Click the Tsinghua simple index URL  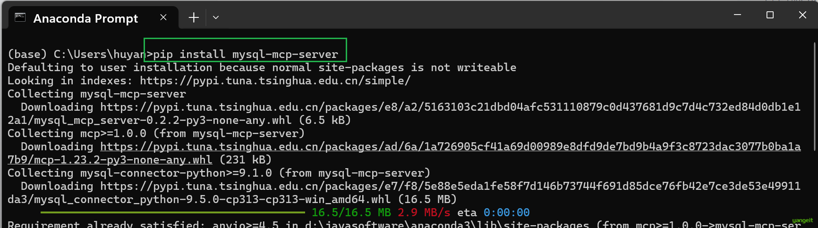275,81
